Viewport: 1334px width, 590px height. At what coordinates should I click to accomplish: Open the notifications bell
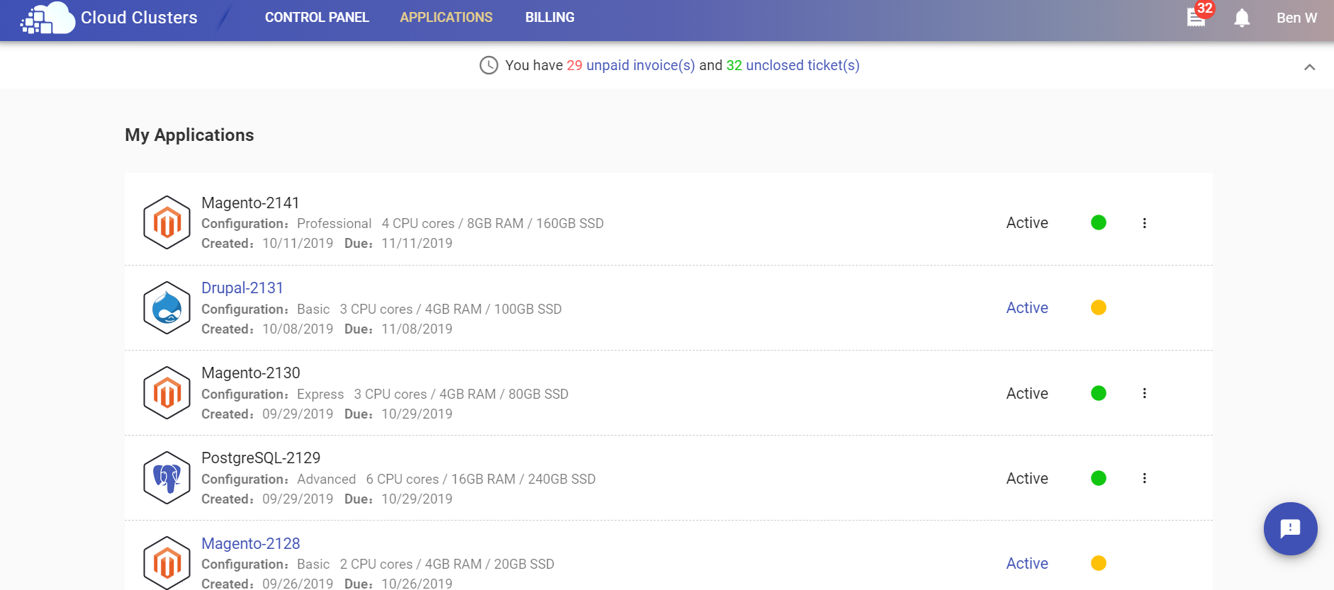coord(1242,18)
